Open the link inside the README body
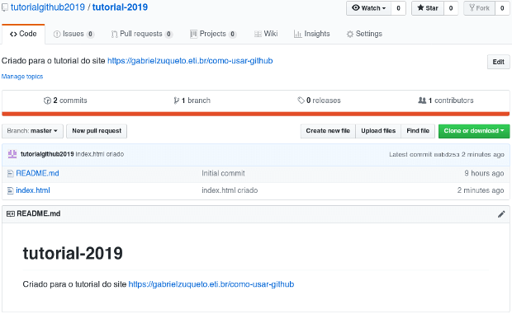Image resolution: width=512 pixels, height=314 pixels. pyautogui.click(x=211, y=284)
